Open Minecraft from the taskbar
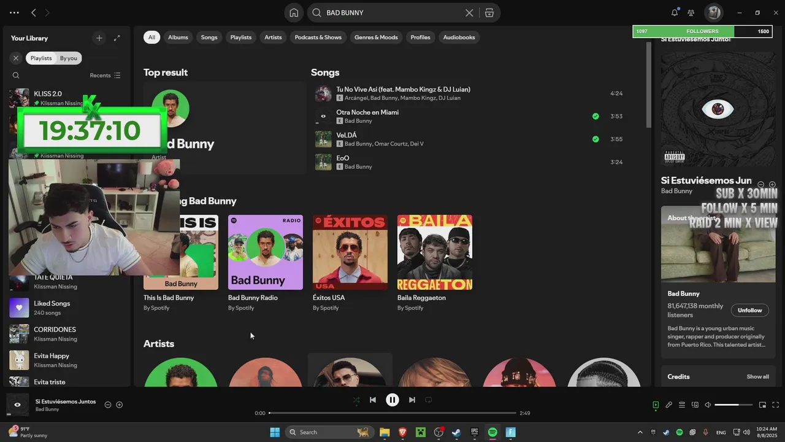This screenshot has height=442, width=785. pyautogui.click(x=421, y=432)
